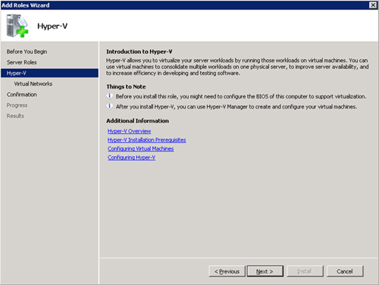
Task: Open the Hyper-V Overview link
Action: 129,131
